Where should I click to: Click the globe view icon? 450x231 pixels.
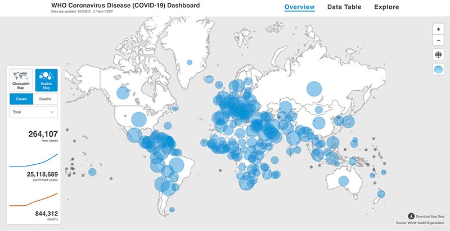pyautogui.click(x=438, y=54)
